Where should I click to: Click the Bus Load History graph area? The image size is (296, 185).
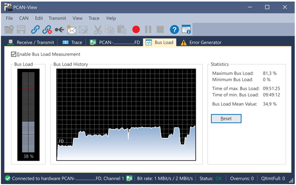point(126,114)
